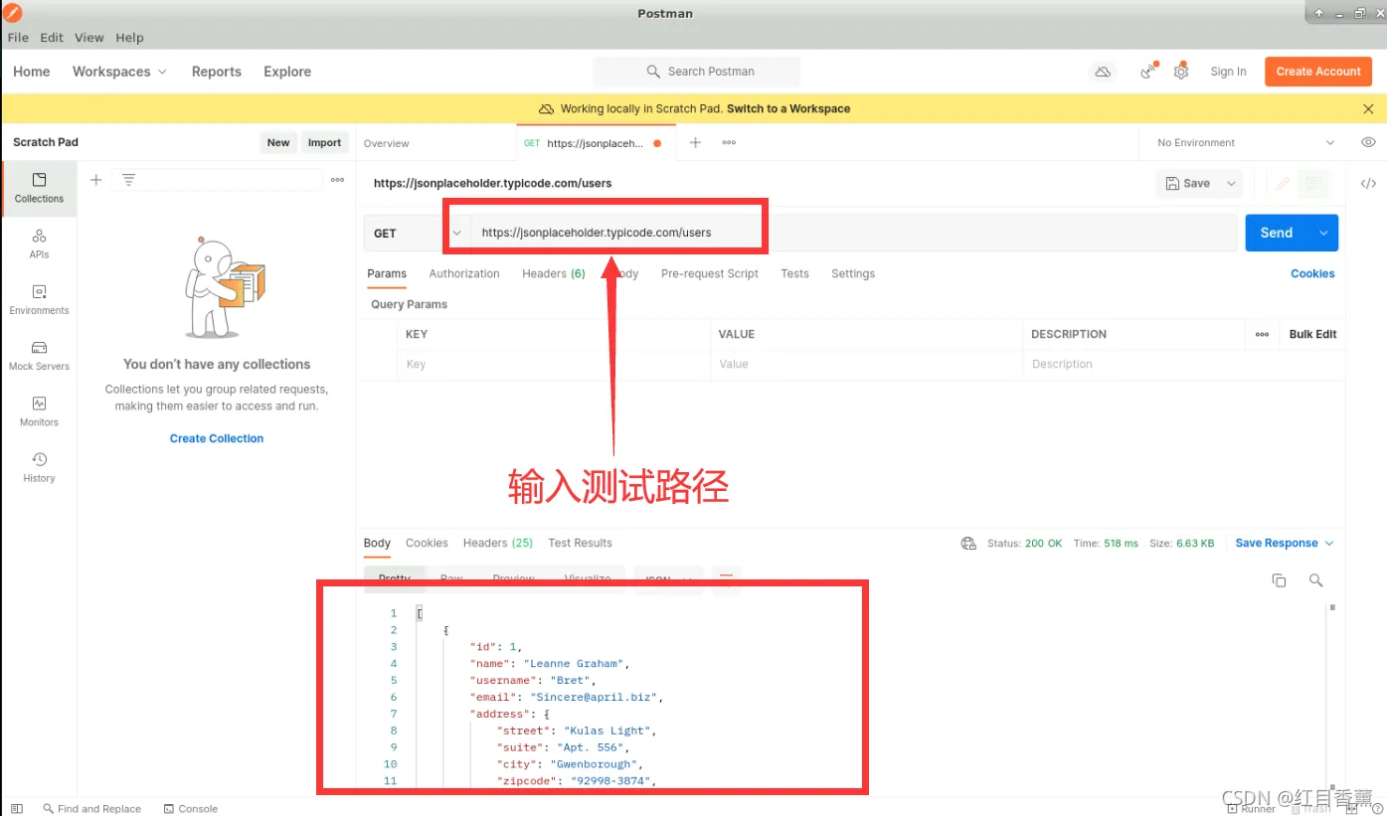Open the File menu
The image size is (1387, 816).
(x=18, y=38)
